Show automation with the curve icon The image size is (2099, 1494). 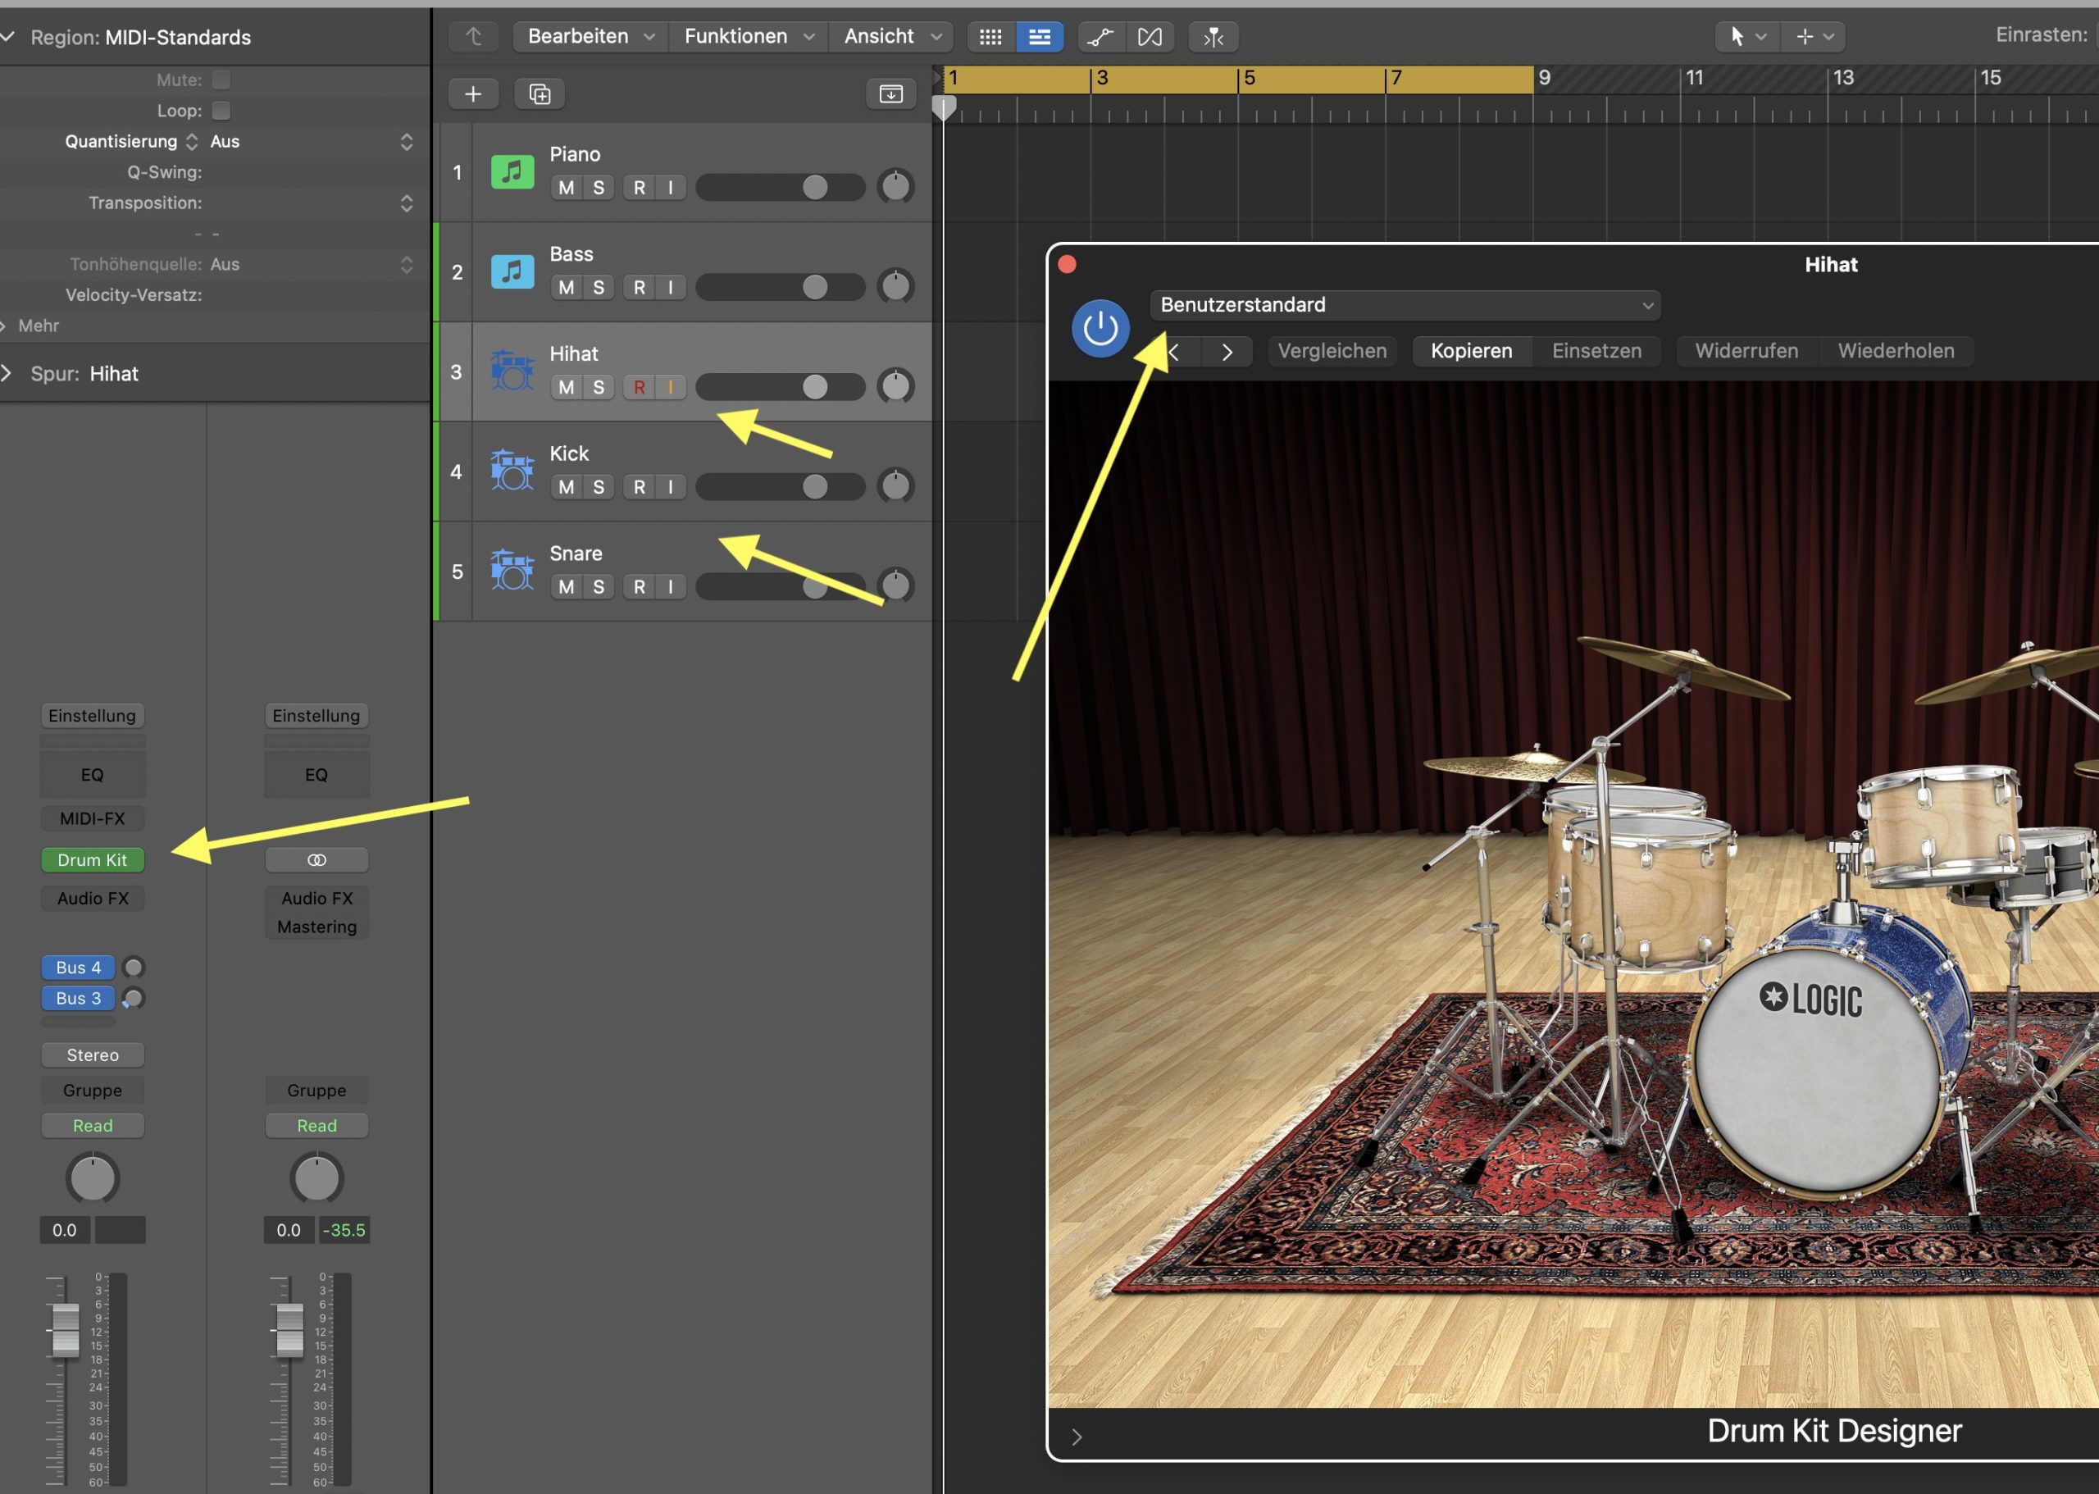[x=1100, y=37]
